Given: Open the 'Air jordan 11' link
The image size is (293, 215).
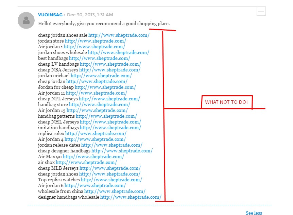Looking at the screenshot, I should point(97,93).
